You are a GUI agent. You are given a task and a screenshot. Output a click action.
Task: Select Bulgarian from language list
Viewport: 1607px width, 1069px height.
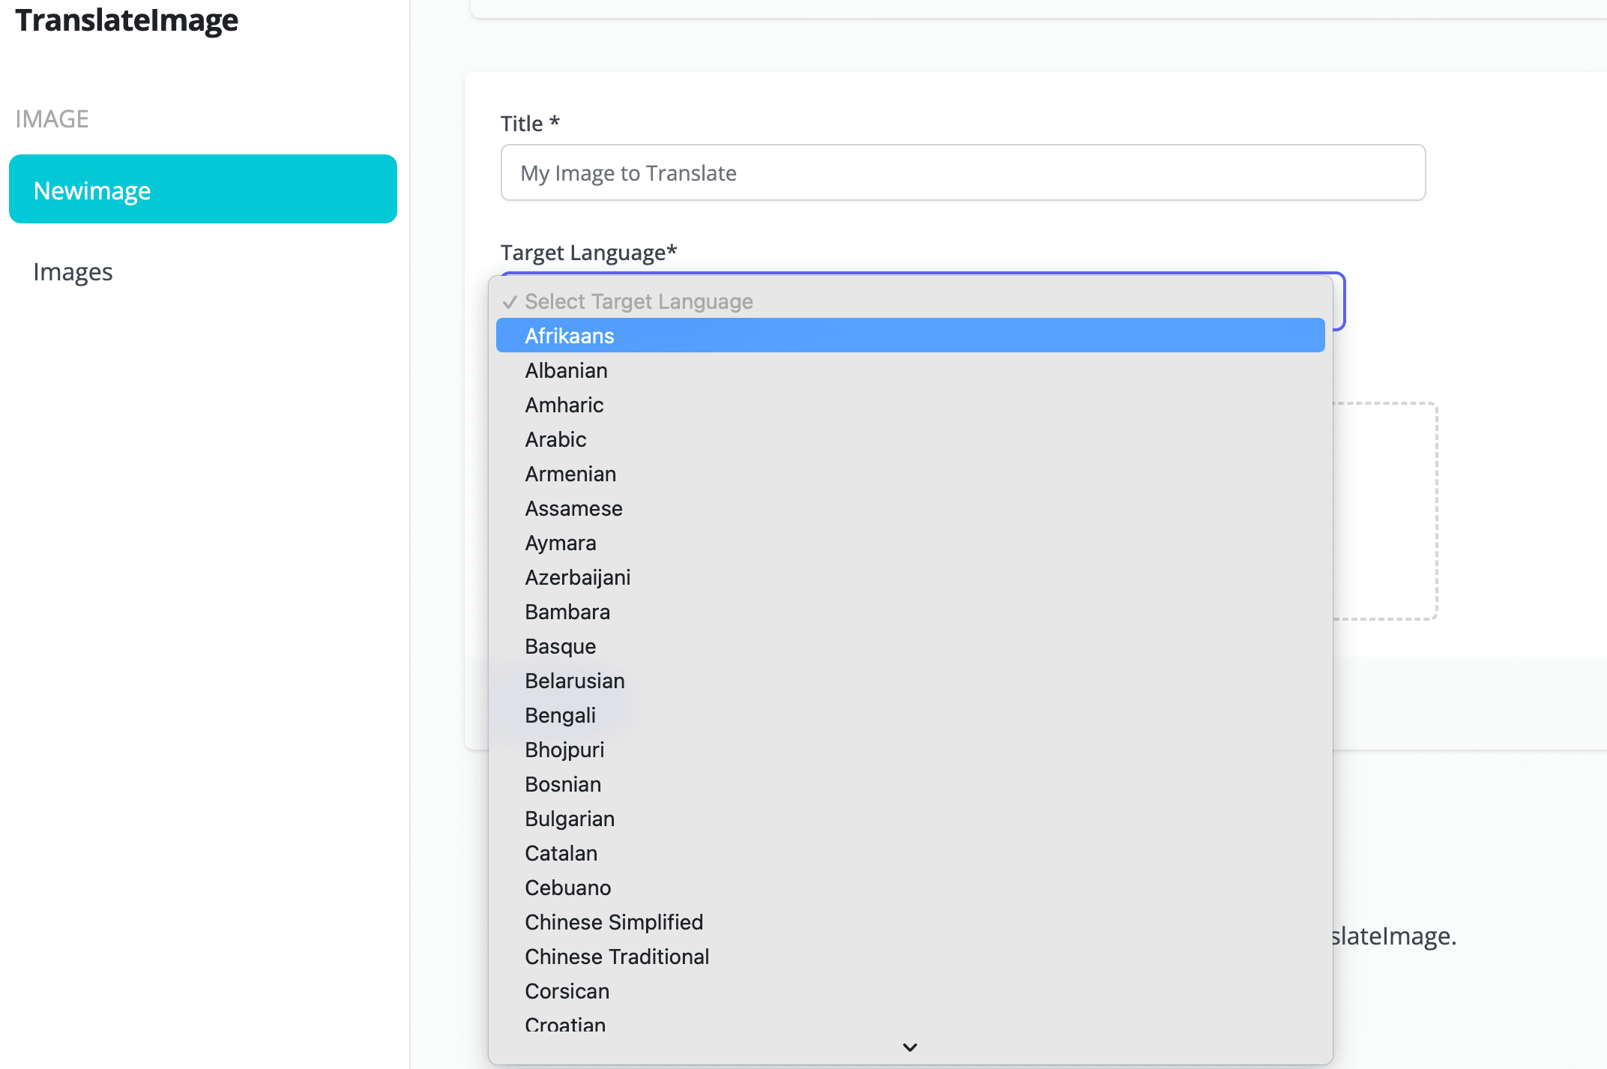[x=570, y=819]
